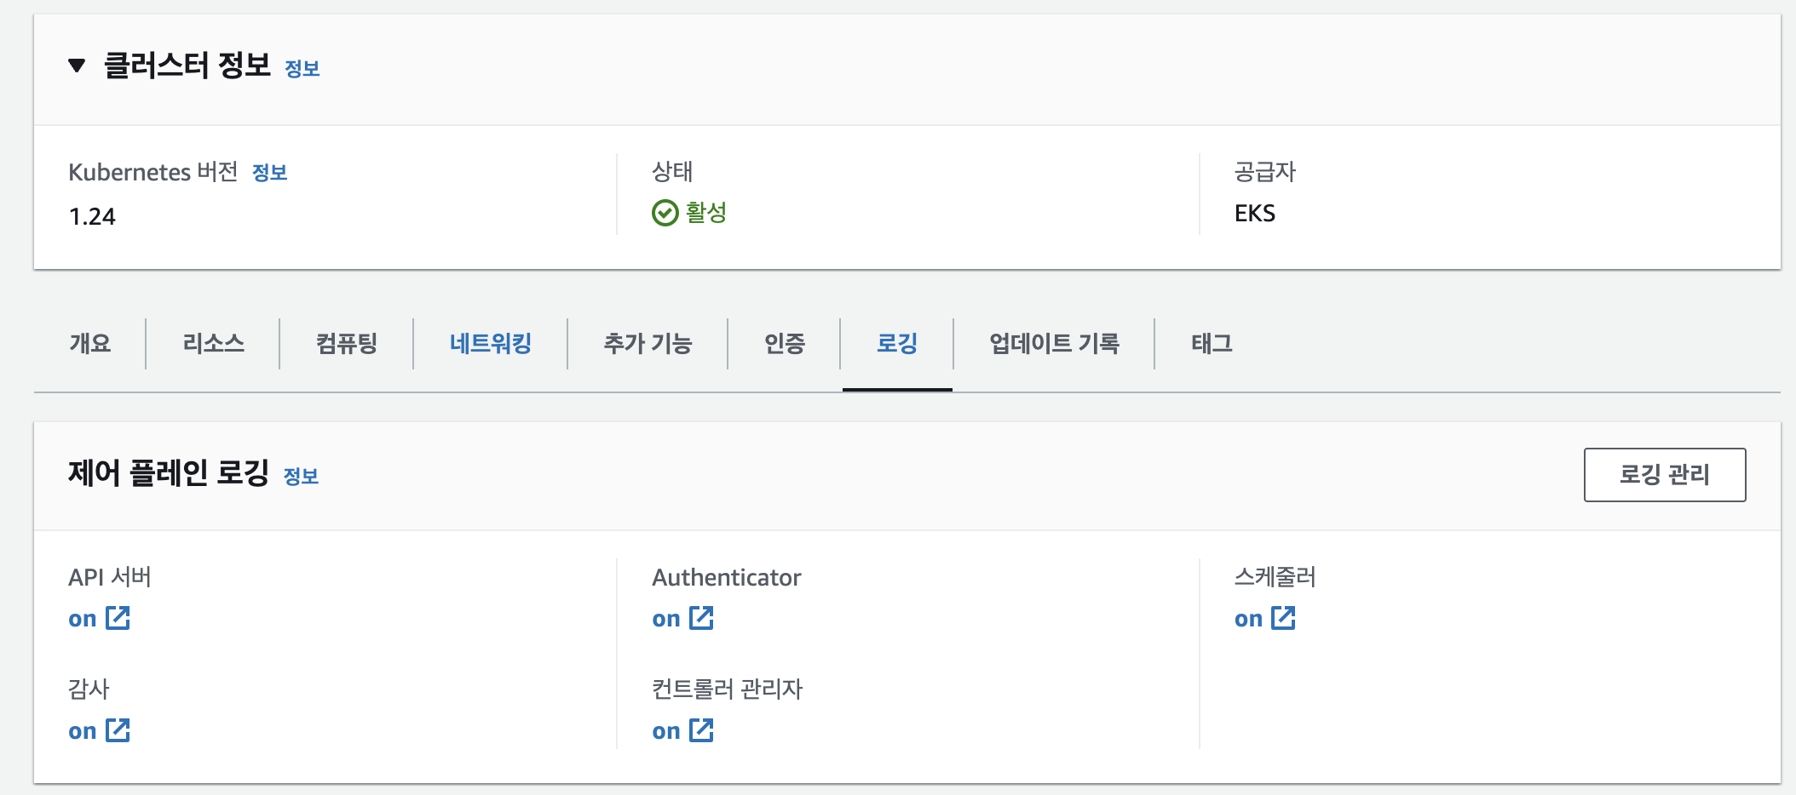Viewport: 1796px width, 795px height.
Task: Click 정보 link beside Kubernetes 버전
Action: tap(269, 173)
